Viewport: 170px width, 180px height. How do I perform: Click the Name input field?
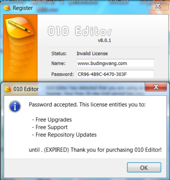click(x=115, y=63)
